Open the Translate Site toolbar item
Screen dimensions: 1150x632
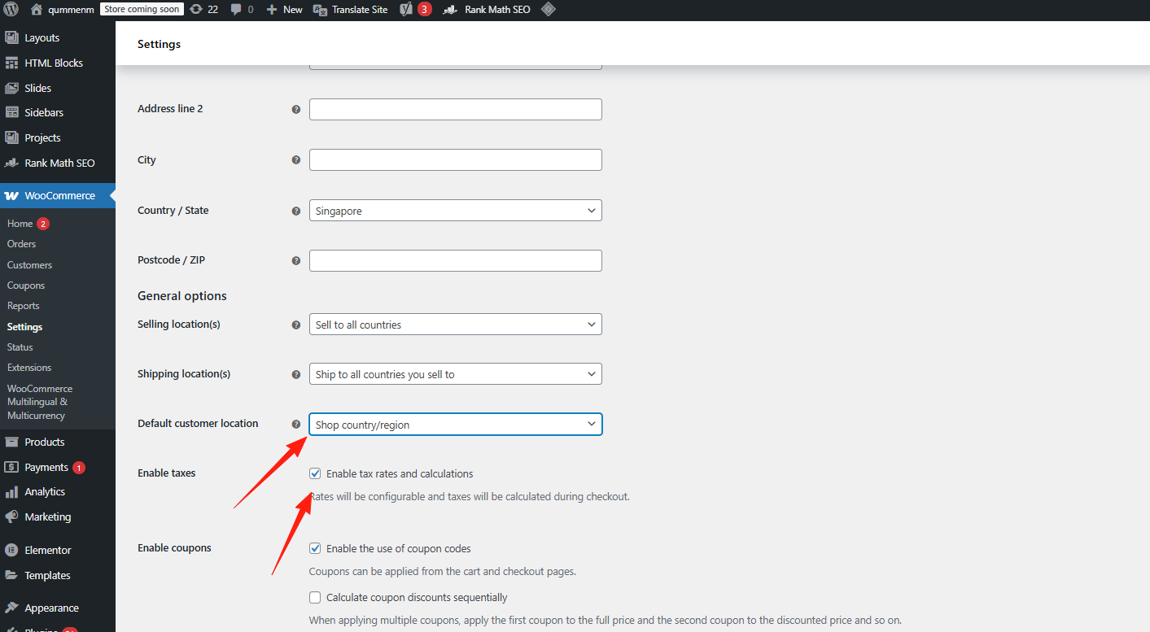tap(351, 10)
